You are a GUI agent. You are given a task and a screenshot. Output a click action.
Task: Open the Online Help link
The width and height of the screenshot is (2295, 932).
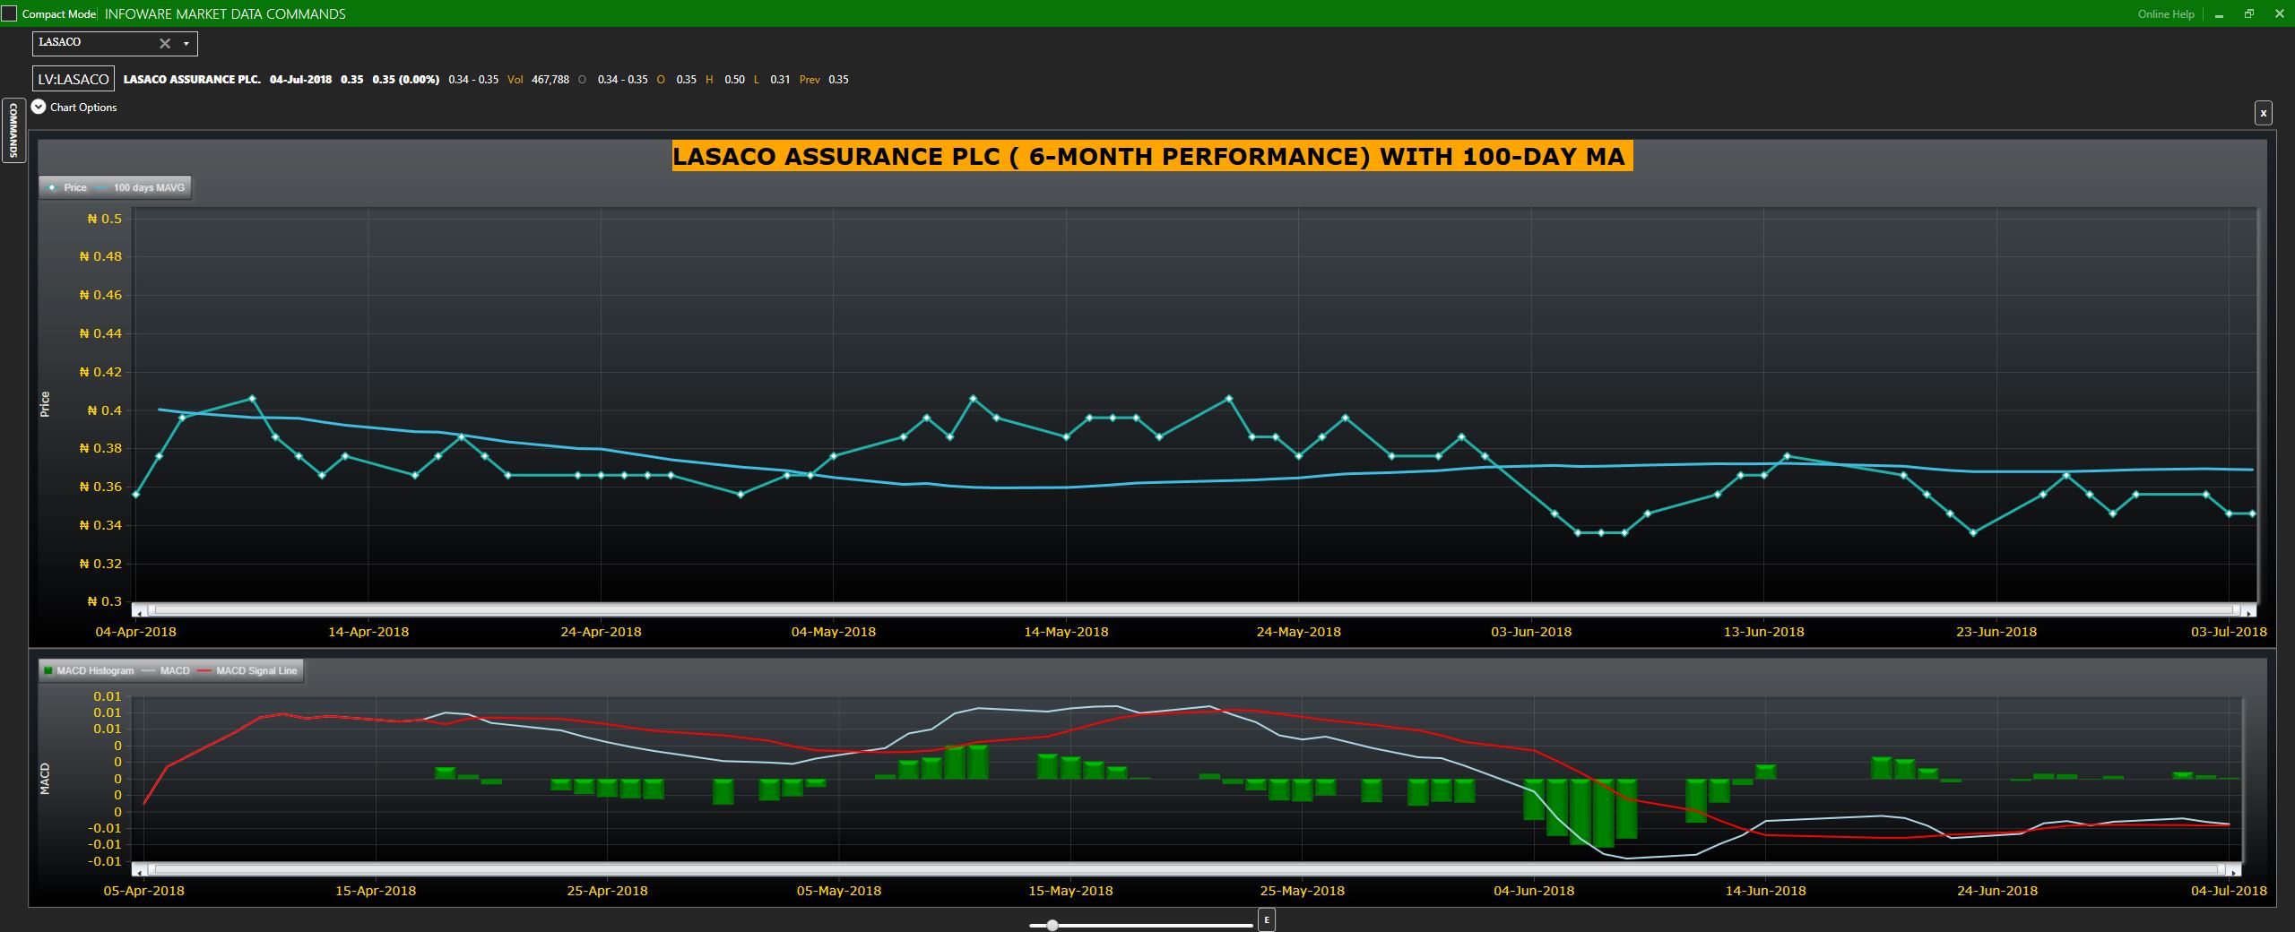pos(2166,14)
